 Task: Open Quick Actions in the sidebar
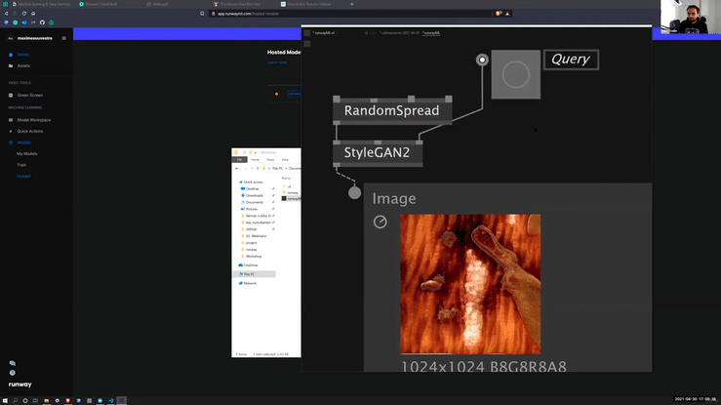pos(29,131)
